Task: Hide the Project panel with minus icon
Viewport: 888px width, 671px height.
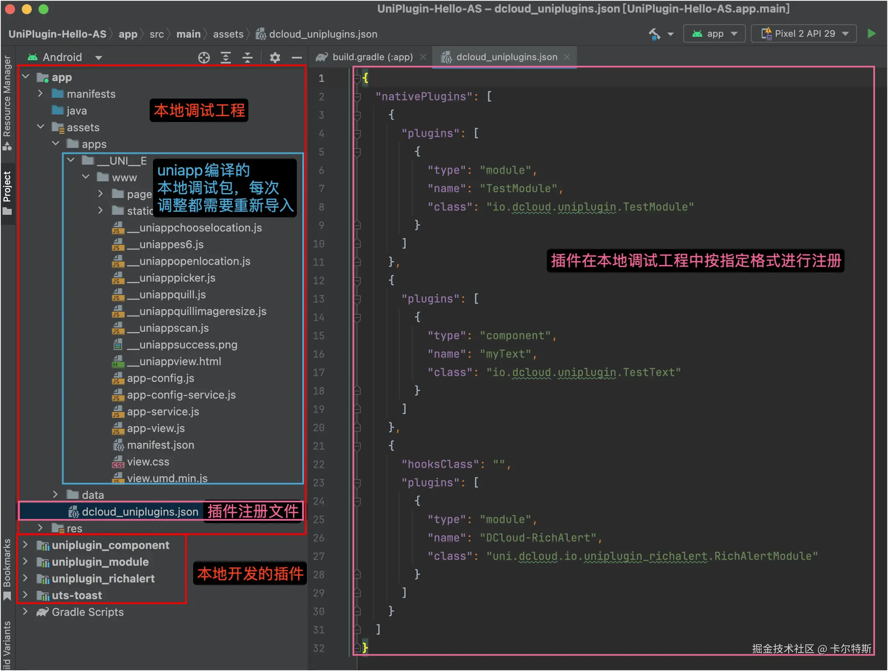Action: [x=297, y=57]
